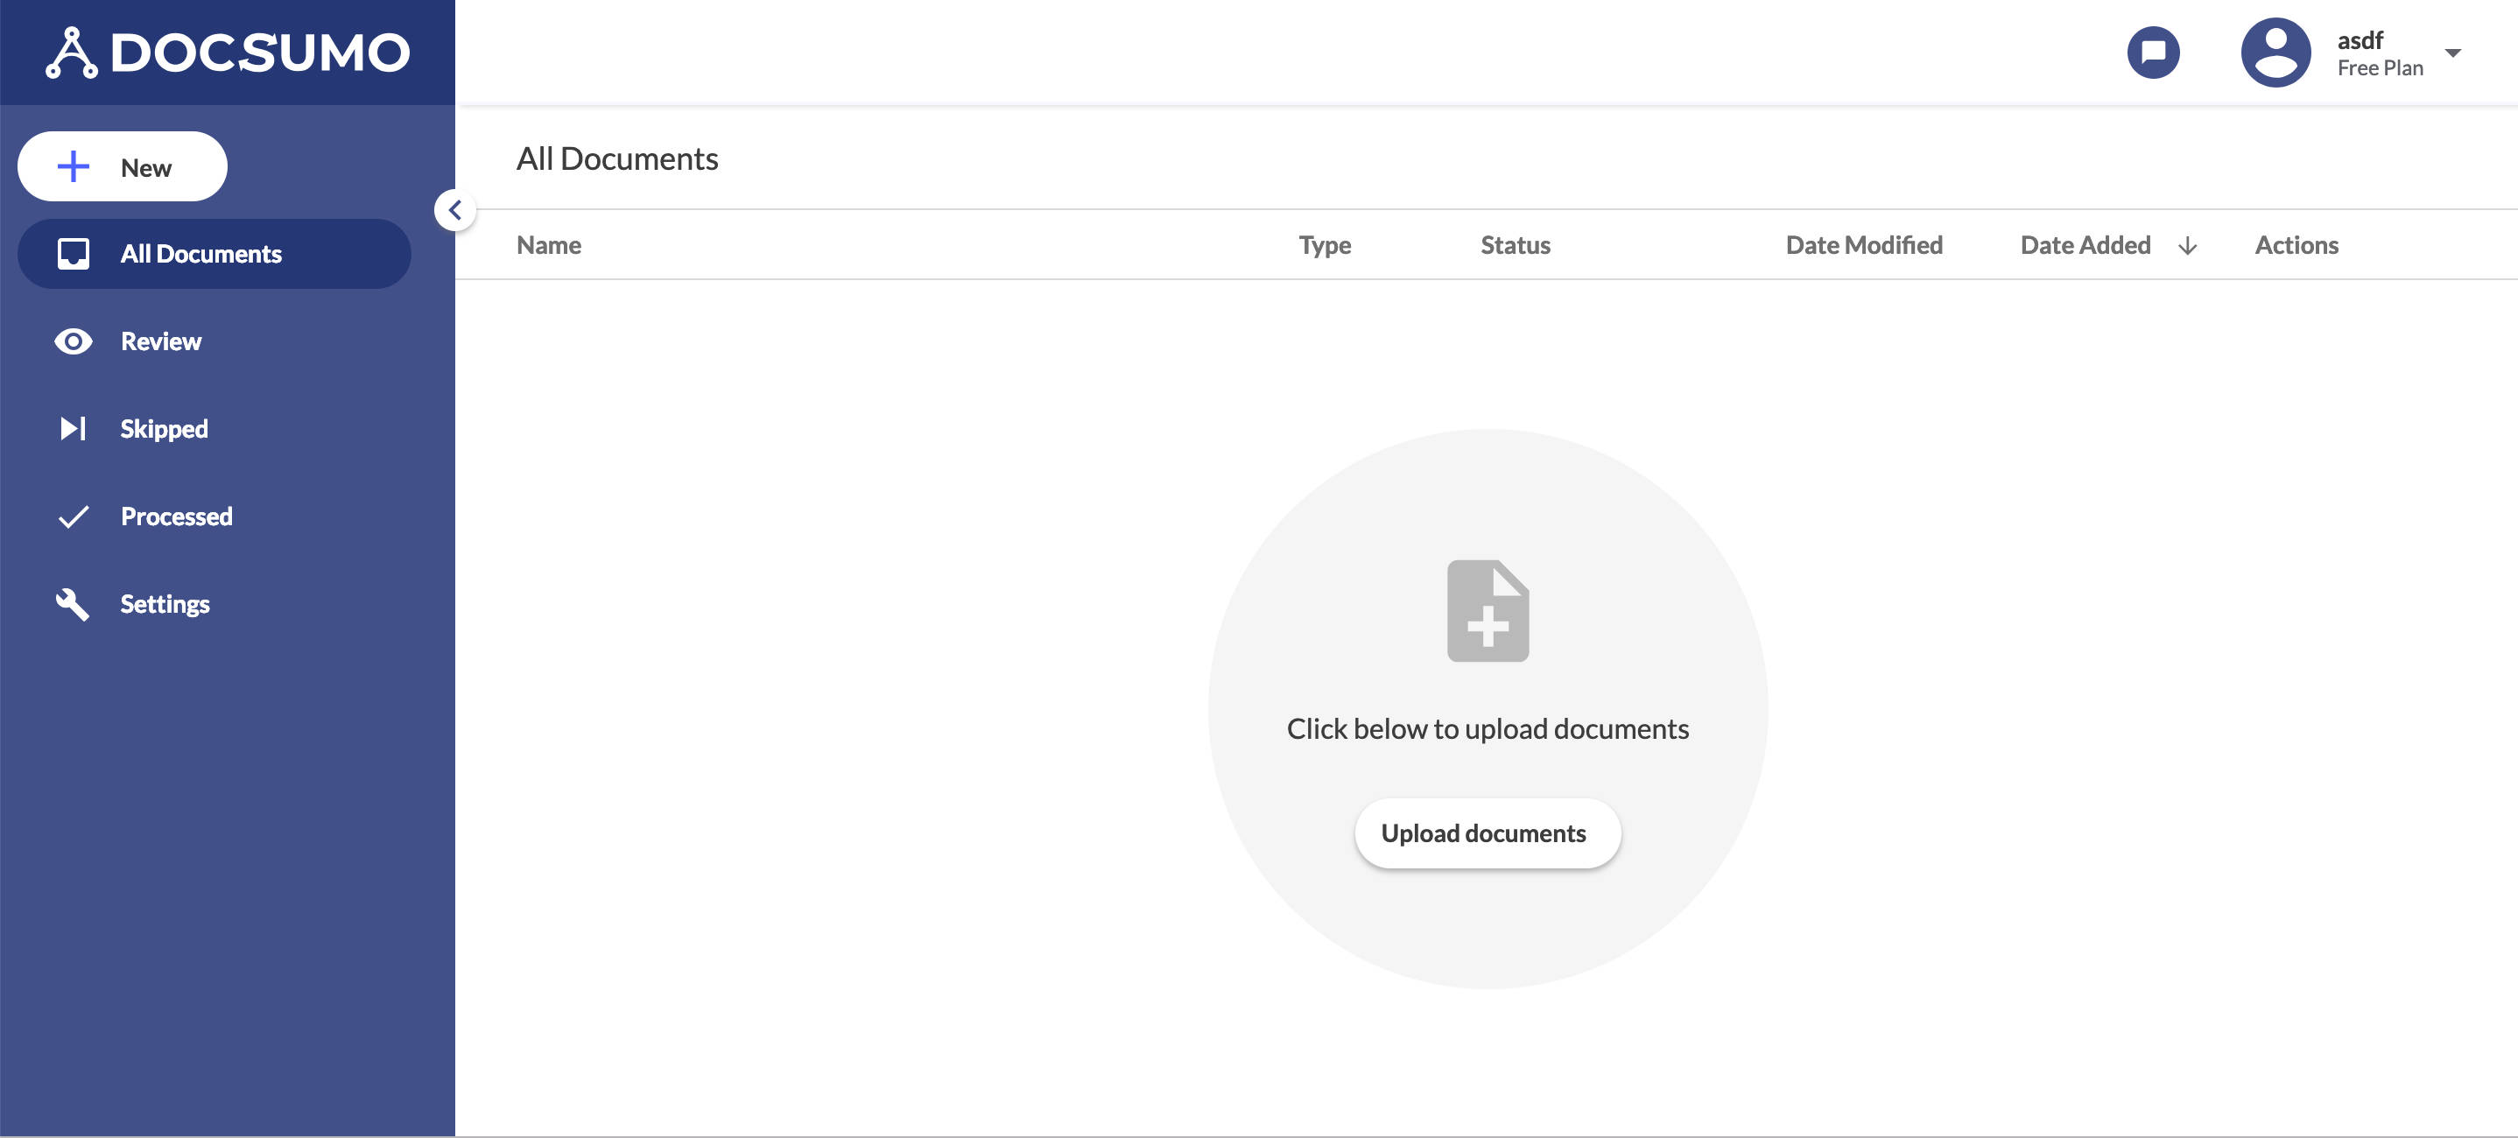The height and width of the screenshot is (1138, 2518).
Task: Sort documents by the Name column
Action: [547, 244]
